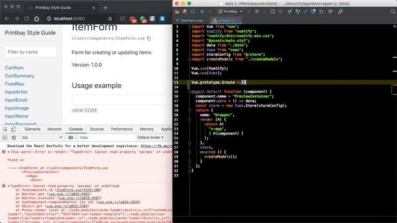The image size is (397, 223).
Task: Go back in the browser
Action: [7, 19]
